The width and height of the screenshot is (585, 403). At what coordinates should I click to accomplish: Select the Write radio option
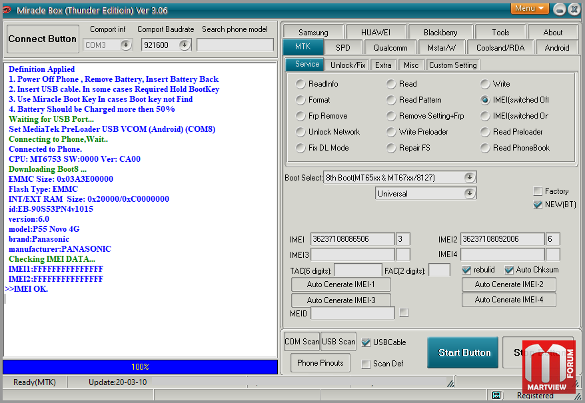pyautogui.click(x=485, y=84)
